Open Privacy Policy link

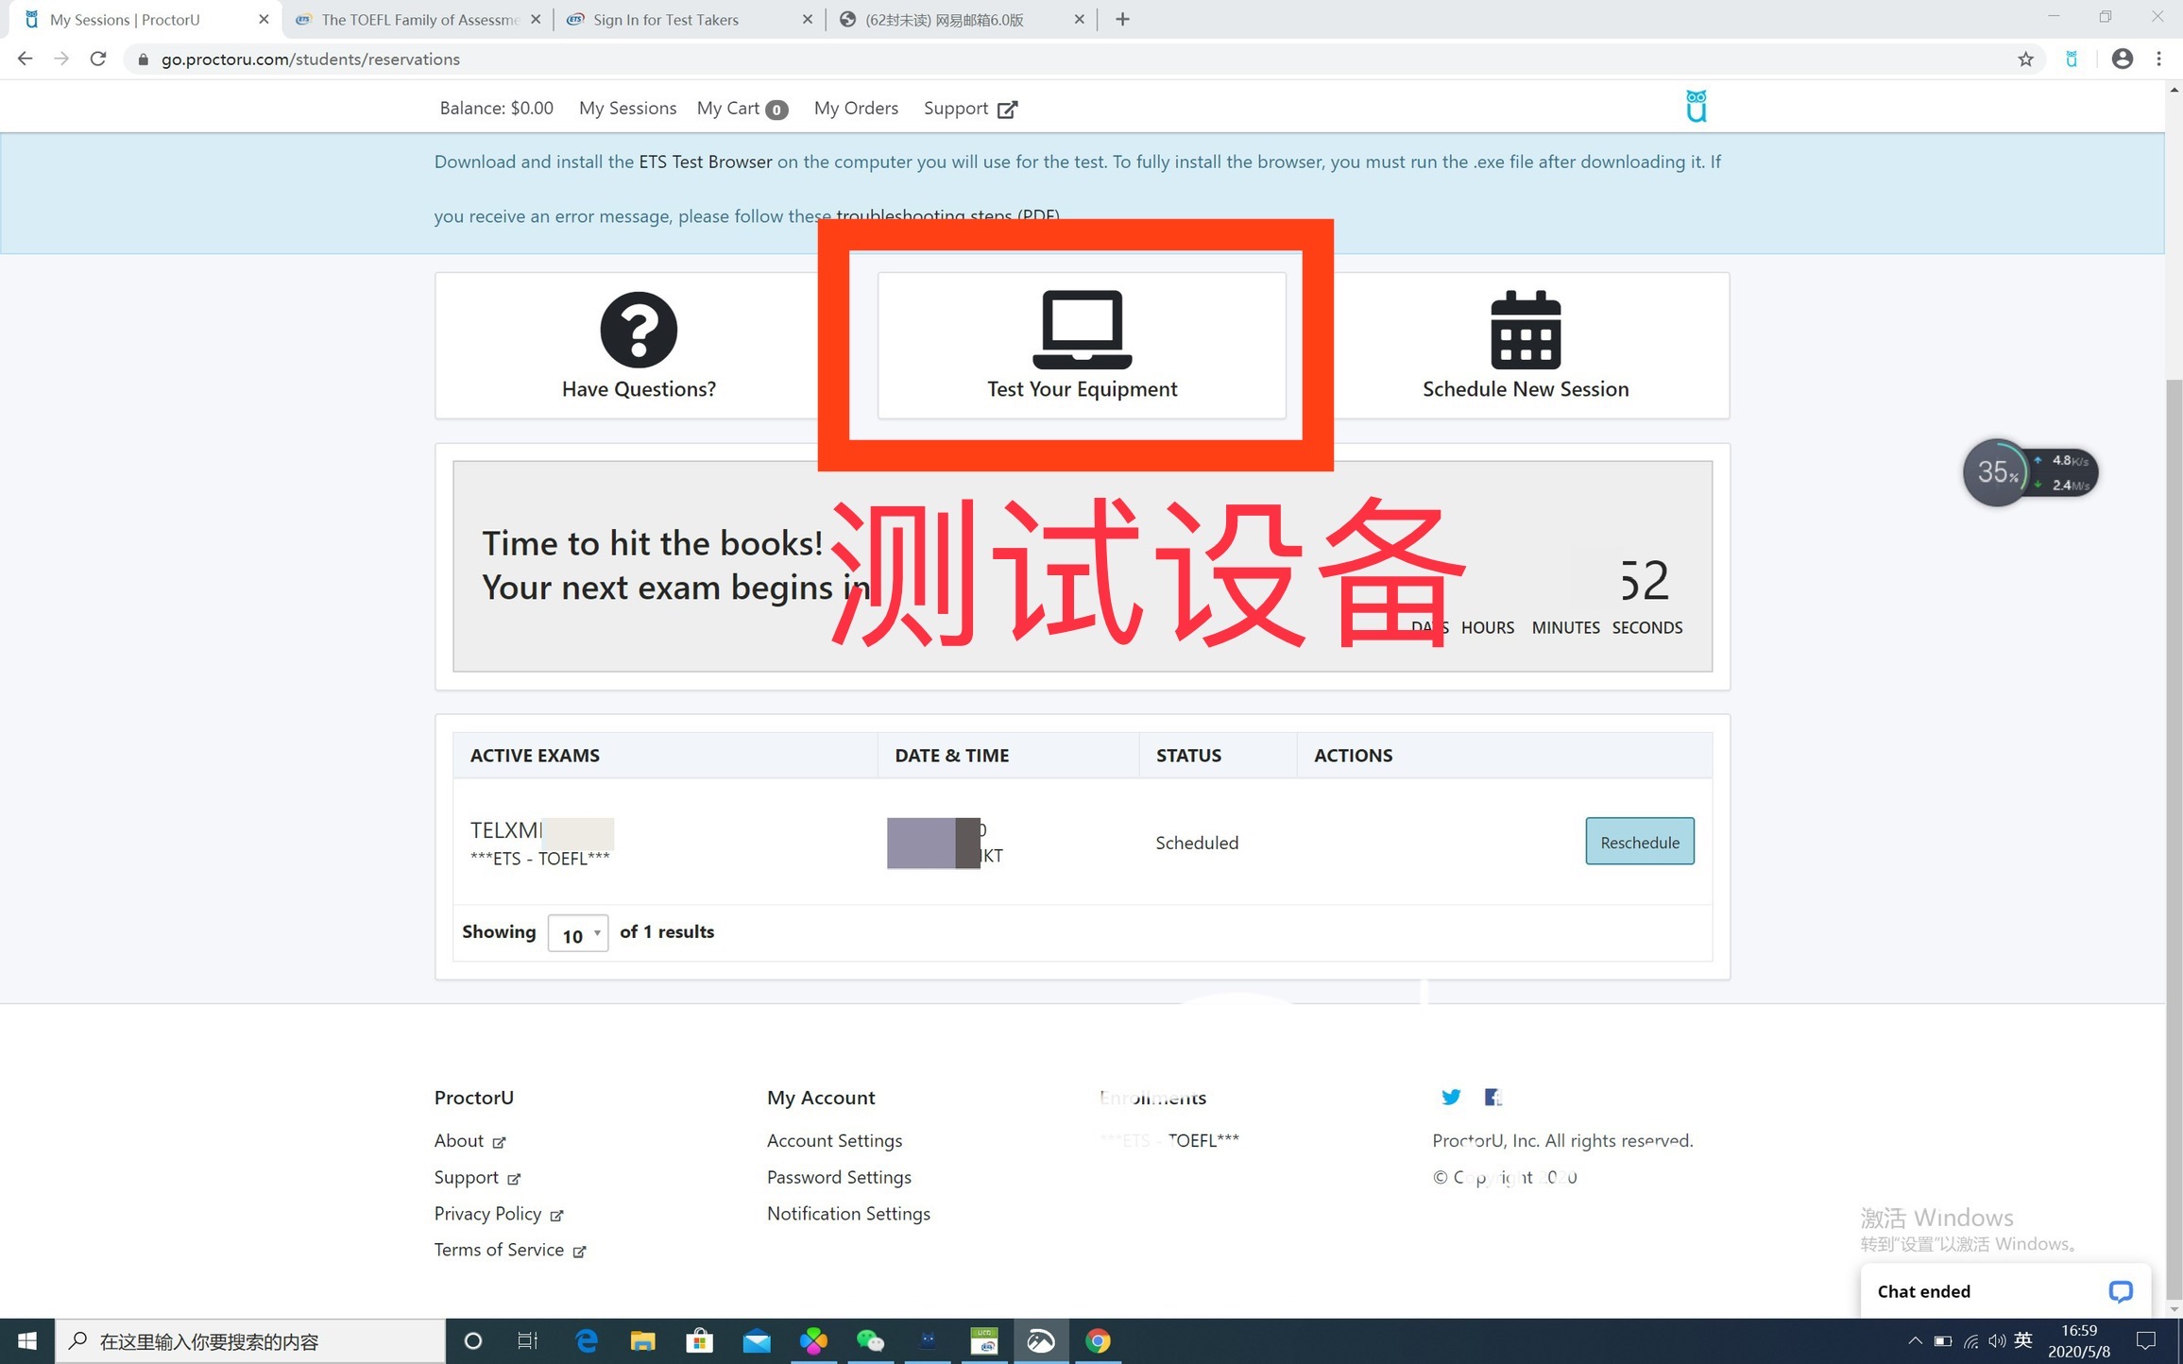[498, 1214]
